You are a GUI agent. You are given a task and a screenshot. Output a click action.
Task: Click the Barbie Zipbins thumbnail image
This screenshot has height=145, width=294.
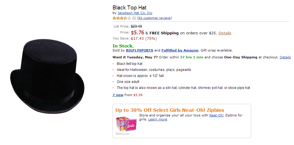pos(126,124)
